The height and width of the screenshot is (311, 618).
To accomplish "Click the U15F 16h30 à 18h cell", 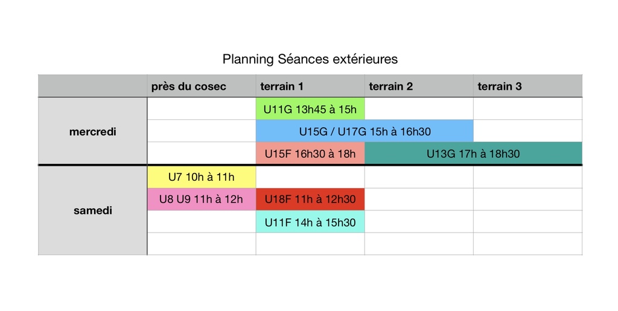I will [x=310, y=154].
